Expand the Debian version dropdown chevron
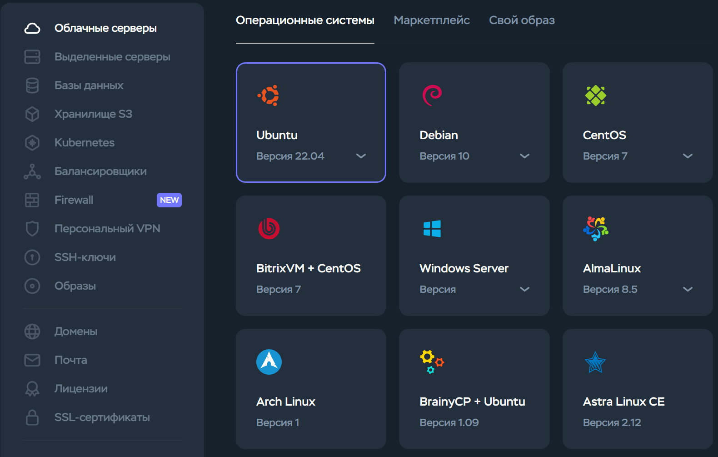 coord(525,156)
